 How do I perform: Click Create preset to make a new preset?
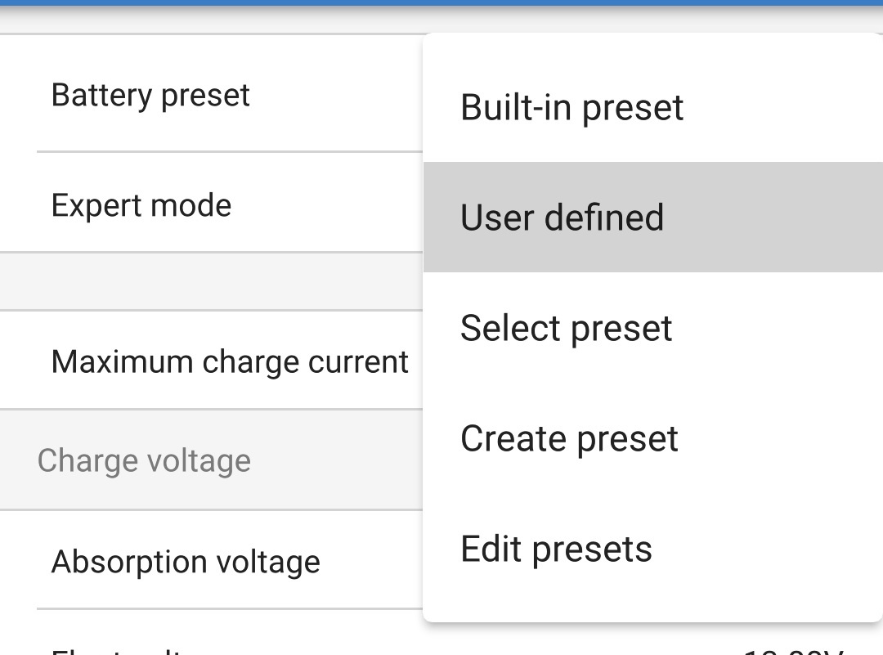569,437
